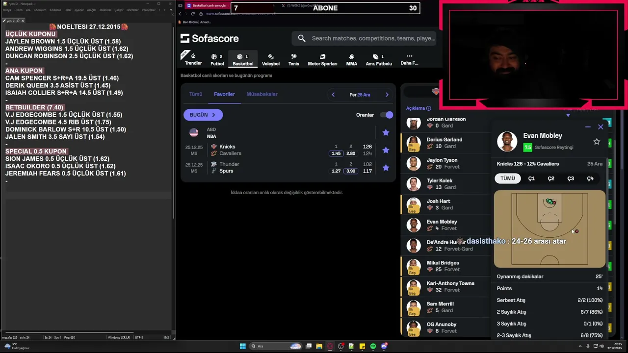
Task: Select Jaylon Tyson player row
Action: tap(445, 163)
